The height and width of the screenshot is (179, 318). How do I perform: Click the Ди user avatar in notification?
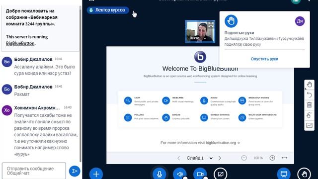tap(300, 21)
